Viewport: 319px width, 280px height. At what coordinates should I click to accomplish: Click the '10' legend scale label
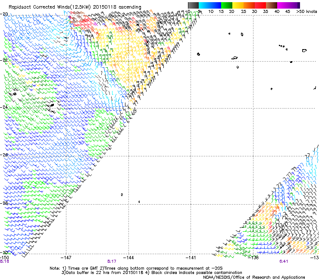(x=211, y=11)
